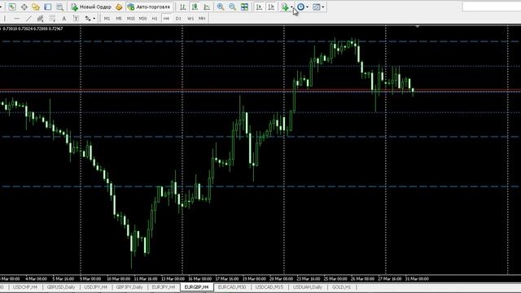Open the EURJPY,H4 chart tab
The image size is (521, 293).
coord(163,287)
